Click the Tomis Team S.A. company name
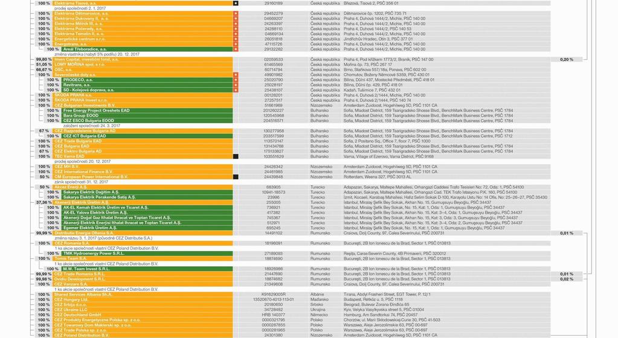618x338 pixels. [x=72, y=259]
